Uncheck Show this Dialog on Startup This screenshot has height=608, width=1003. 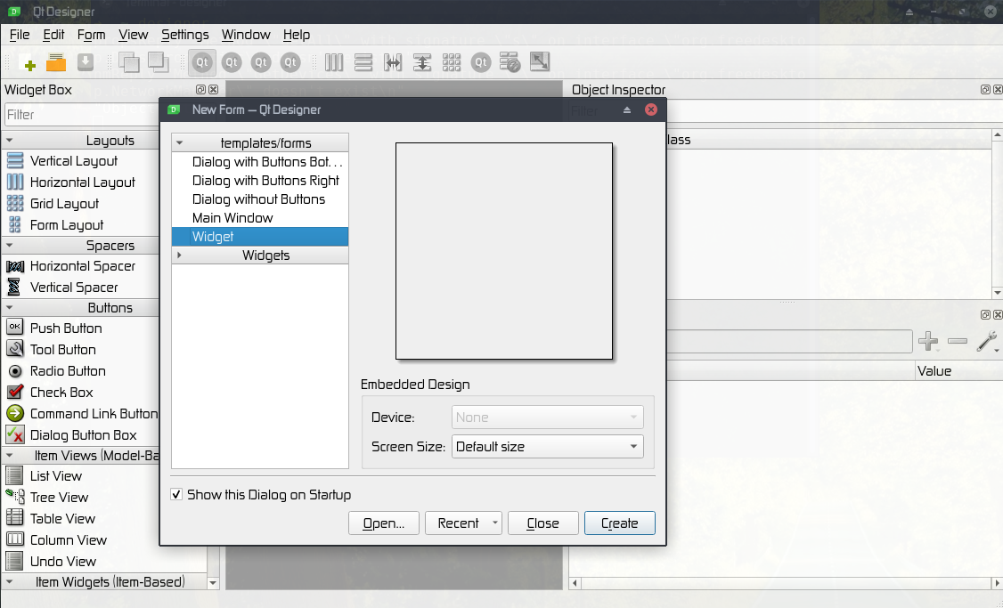pos(177,495)
